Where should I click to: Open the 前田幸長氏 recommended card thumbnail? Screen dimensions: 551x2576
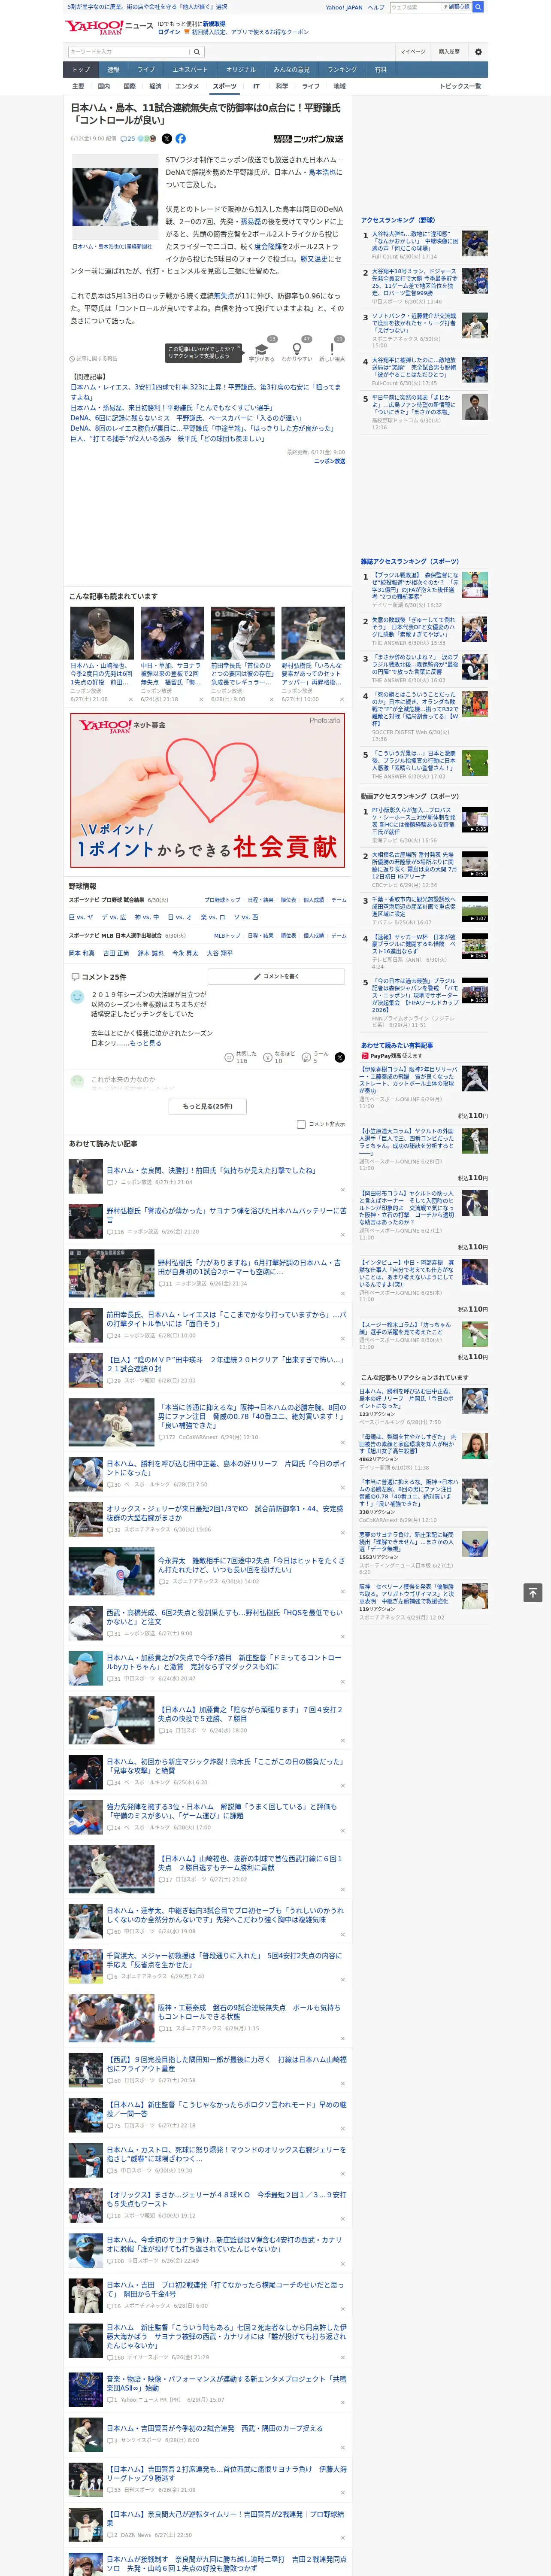point(243,632)
